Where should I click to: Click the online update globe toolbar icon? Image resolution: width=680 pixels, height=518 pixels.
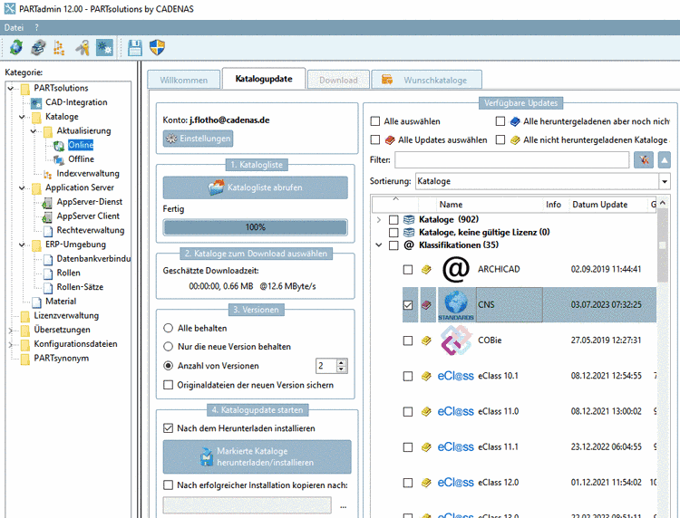coord(16,47)
